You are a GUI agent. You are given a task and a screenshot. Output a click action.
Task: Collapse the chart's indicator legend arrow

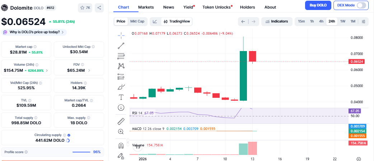pos(128,143)
